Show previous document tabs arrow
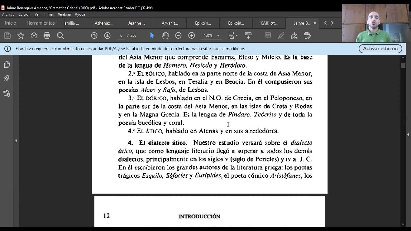The width and height of the screenshot is (411, 231). (325, 23)
